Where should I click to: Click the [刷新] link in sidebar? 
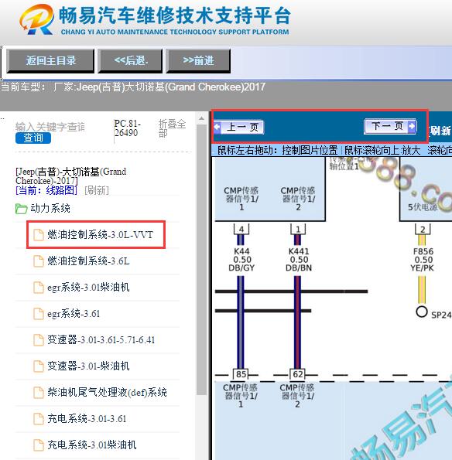(96, 190)
